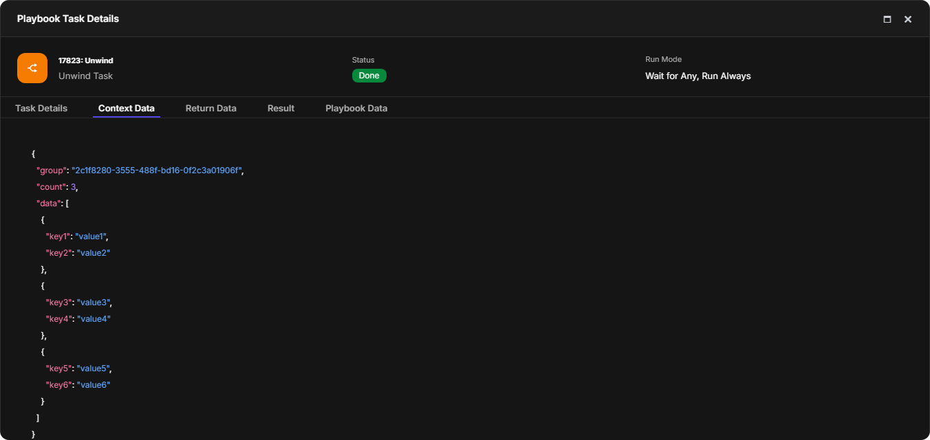Click the "count" key in the JSON

click(52, 186)
